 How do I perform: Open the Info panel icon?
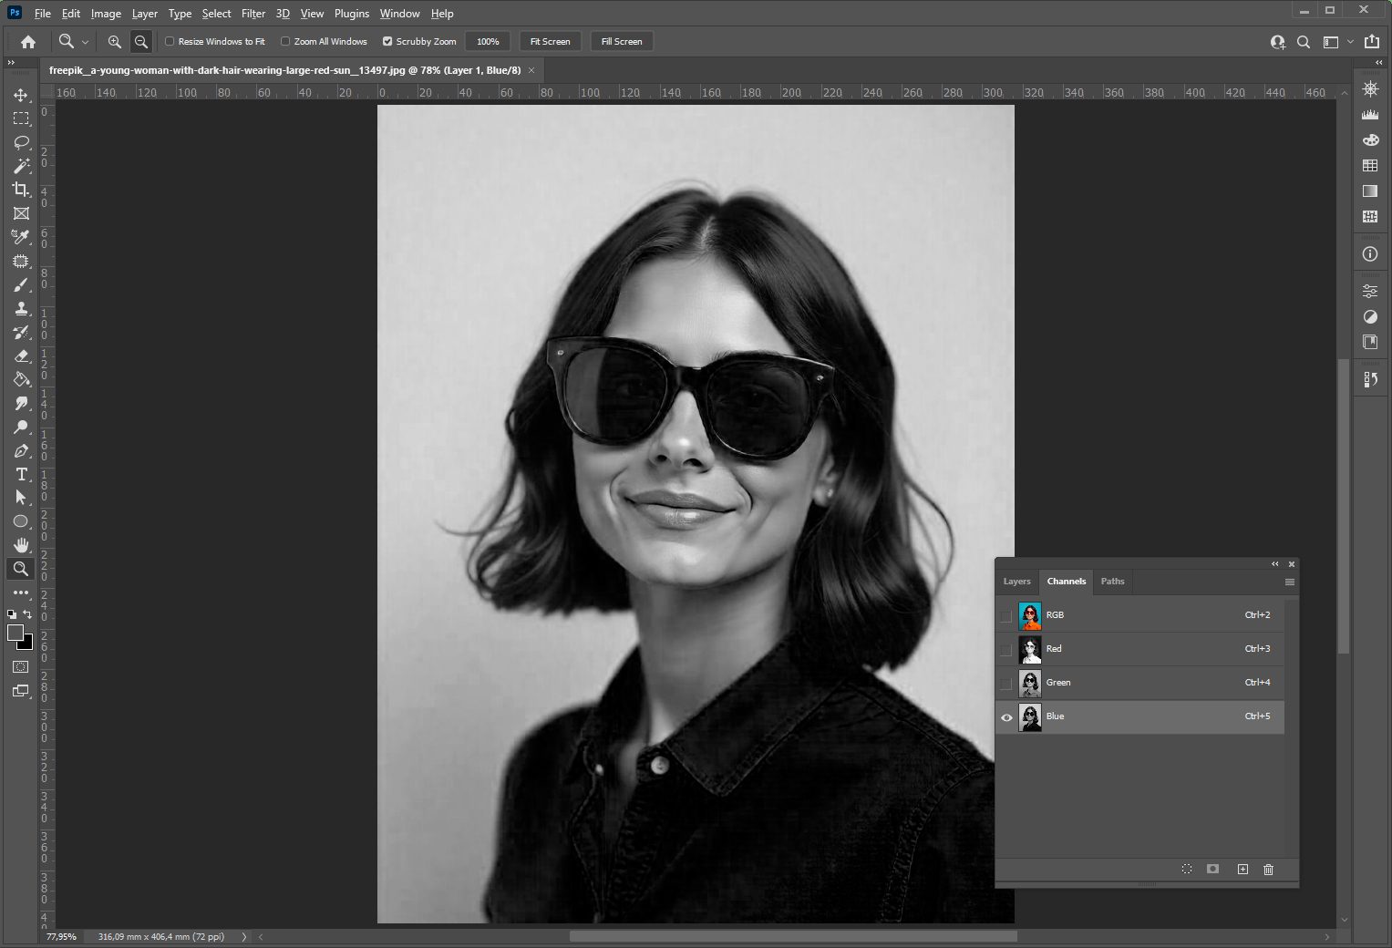(1370, 254)
